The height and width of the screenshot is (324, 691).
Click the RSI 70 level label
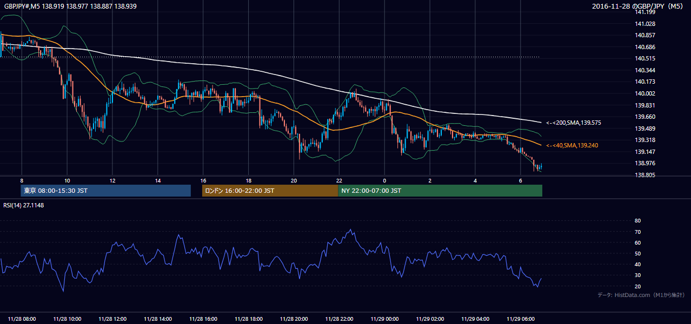coord(637,232)
